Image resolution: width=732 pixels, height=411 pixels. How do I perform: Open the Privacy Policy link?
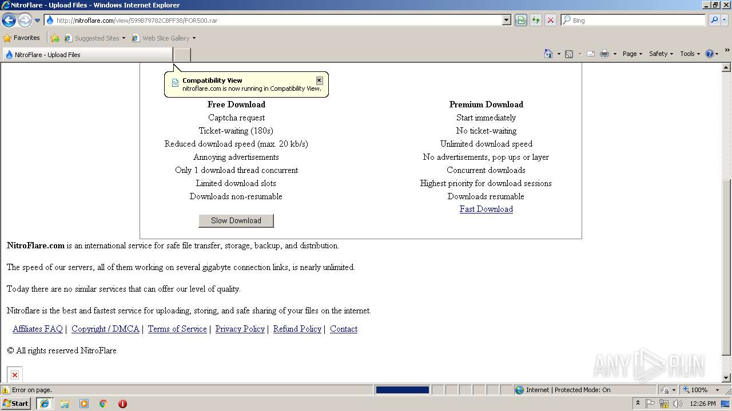pyautogui.click(x=240, y=329)
